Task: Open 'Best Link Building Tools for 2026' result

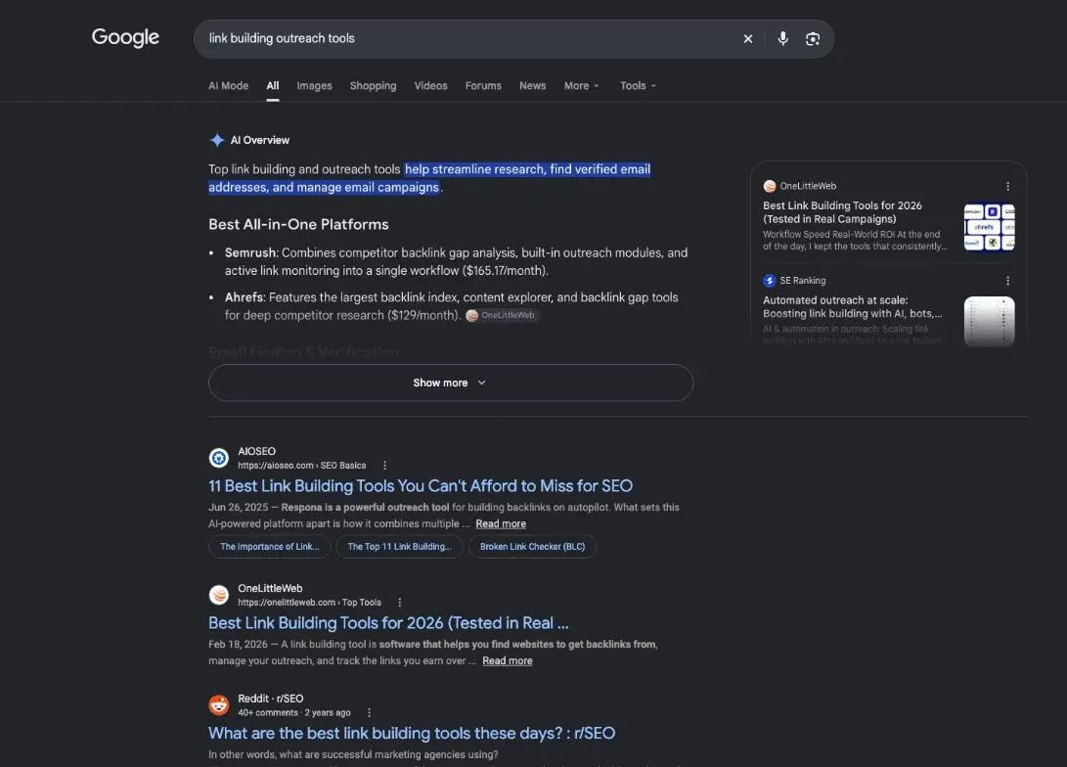Action: pyautogui.click(x=388, y=623)
